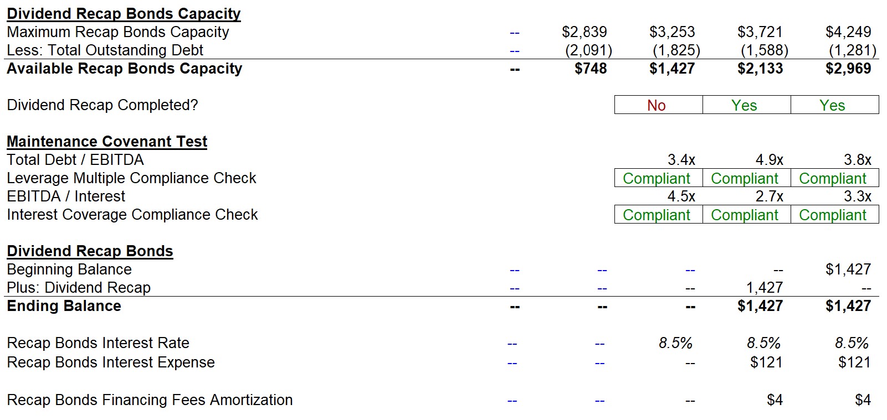Select the red "No" Dividend Recap Completed cell

pos(658,105)
